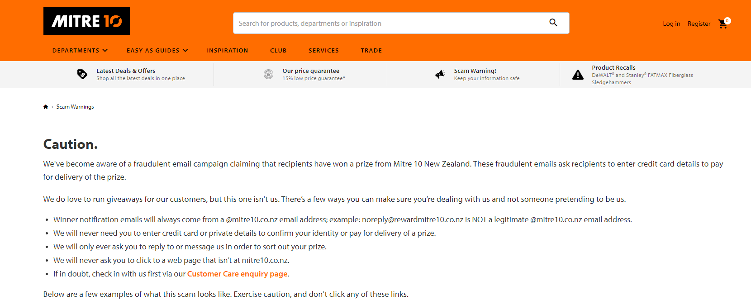Image resolution: width=751 pixels, height=305 pixels.
Task: Click the Scam Warnings breadcrumb
Action: coord(75,107)
